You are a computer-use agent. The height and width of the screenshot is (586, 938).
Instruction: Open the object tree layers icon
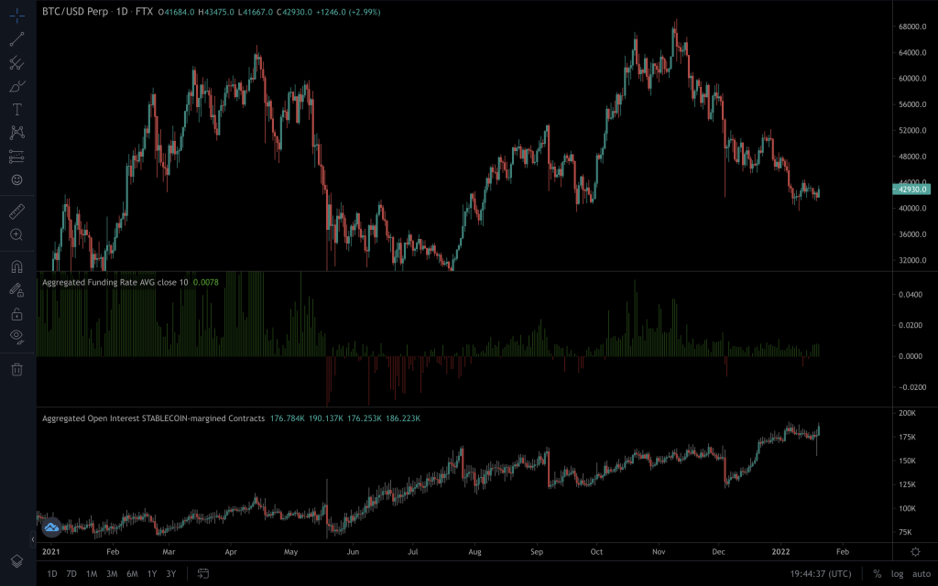click(16, 560)
